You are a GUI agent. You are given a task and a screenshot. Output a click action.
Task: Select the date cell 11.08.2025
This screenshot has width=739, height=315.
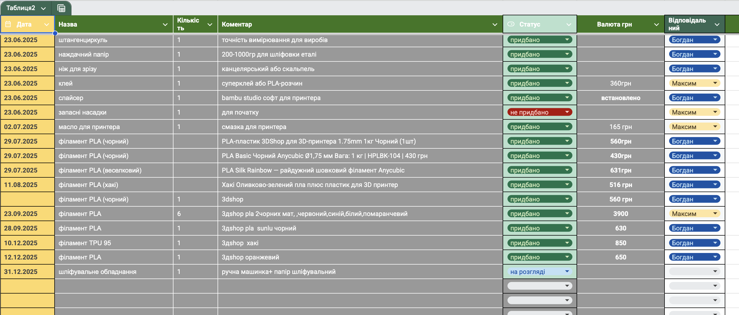[27, 185]
